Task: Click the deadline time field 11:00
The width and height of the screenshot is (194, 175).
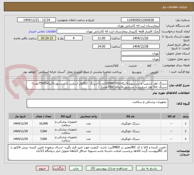Action: (101, 38)
